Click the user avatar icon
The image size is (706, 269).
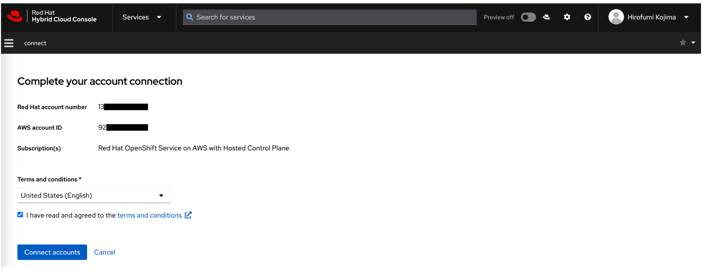(x=616, y=17)
